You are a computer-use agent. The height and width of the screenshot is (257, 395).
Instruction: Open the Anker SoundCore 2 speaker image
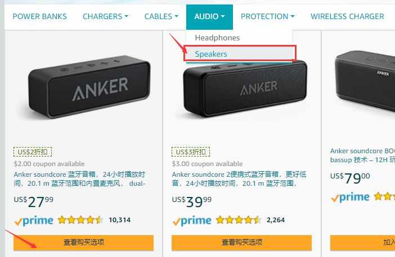point(245,89)
